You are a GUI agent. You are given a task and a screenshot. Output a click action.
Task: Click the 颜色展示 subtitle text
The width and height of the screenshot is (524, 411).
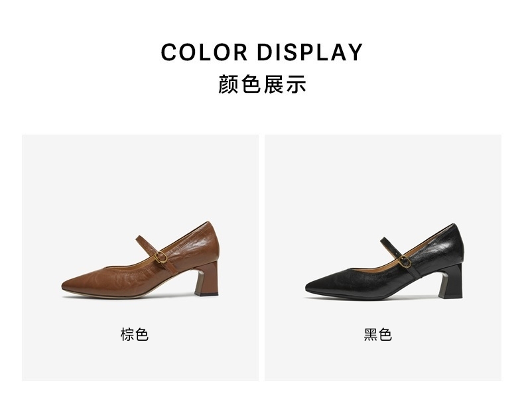pos(262,84)
